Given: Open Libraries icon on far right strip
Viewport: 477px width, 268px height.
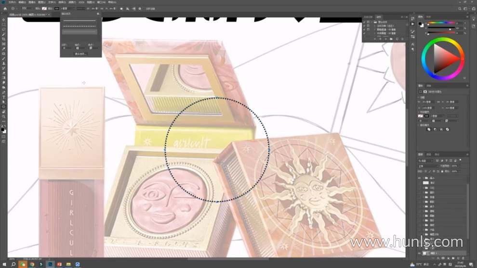Looking at the screenshot, I should (x=473, y=26).
